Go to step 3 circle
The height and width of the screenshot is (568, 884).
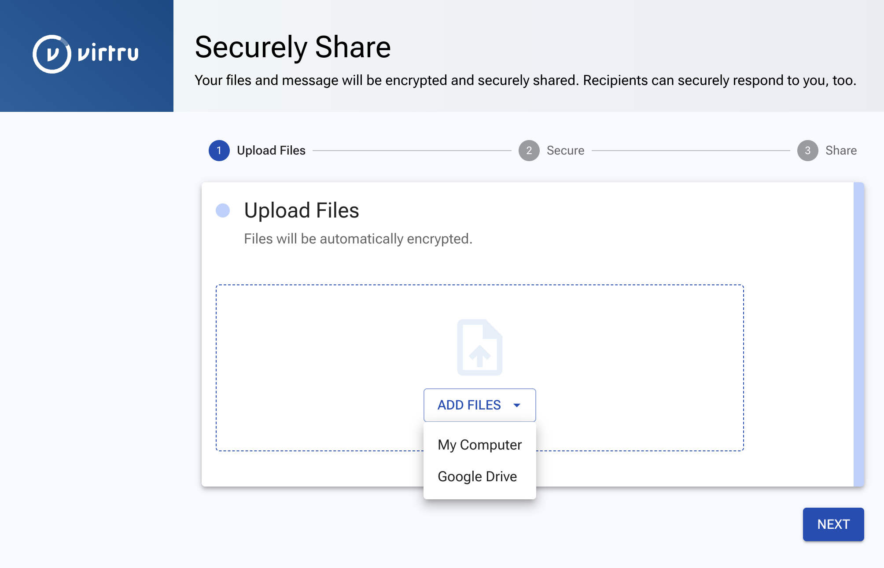808,151
